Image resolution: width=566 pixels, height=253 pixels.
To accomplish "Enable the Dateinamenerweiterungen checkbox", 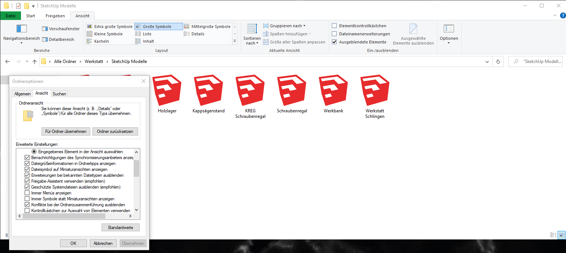I will pyautogui.click(x=334, y=34).
